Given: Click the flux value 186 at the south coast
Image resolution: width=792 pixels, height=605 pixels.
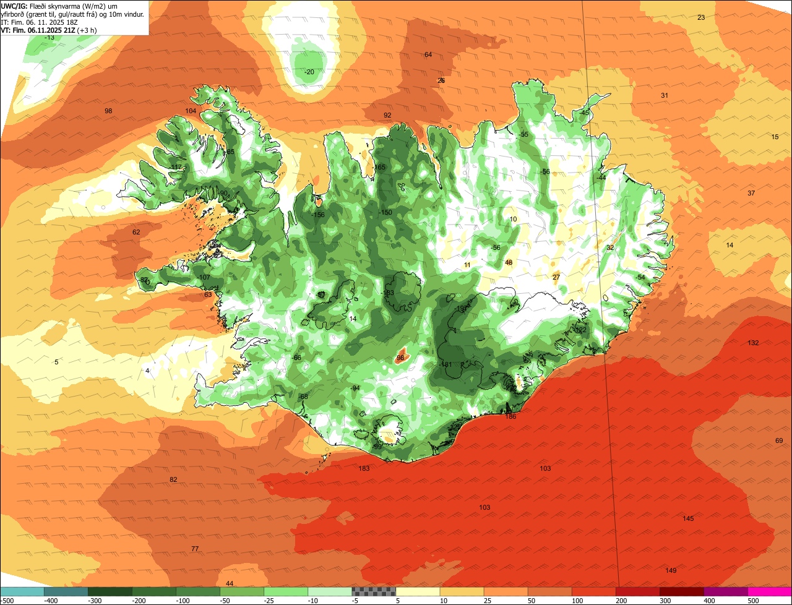Looking at the screenshot, I should (510, 417).
